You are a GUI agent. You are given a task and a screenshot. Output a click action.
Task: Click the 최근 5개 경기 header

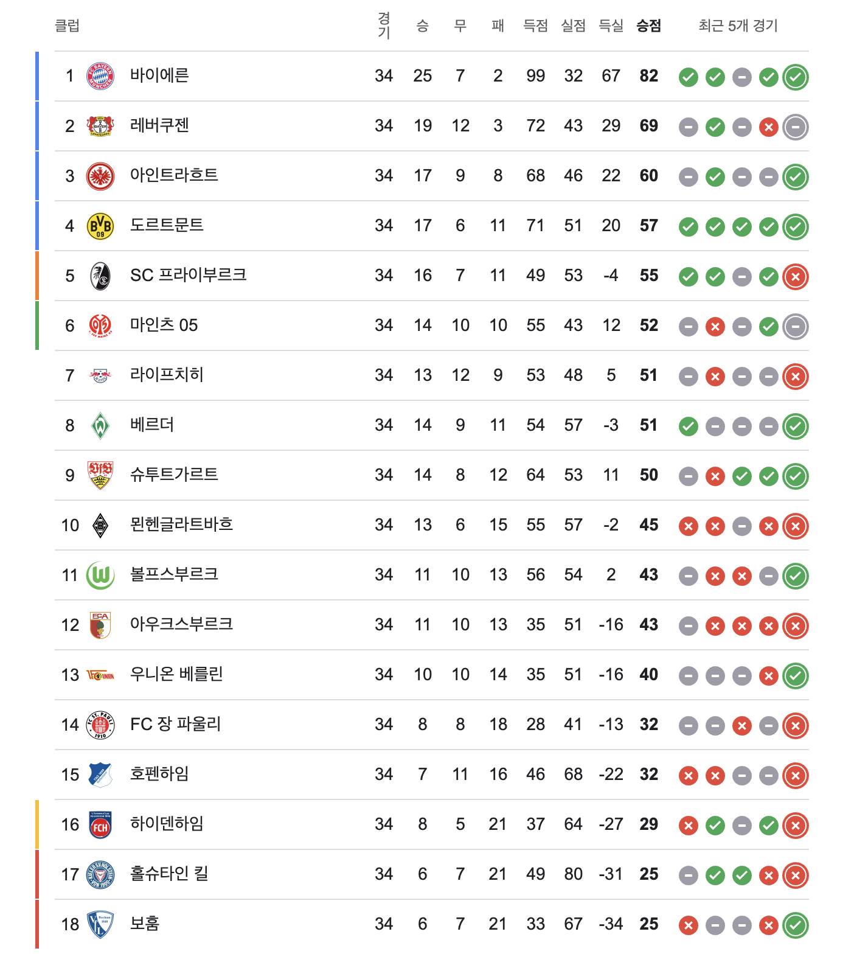[738, 26]
